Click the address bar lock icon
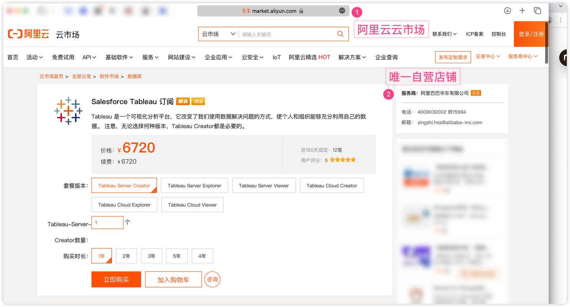 (301, 11)
